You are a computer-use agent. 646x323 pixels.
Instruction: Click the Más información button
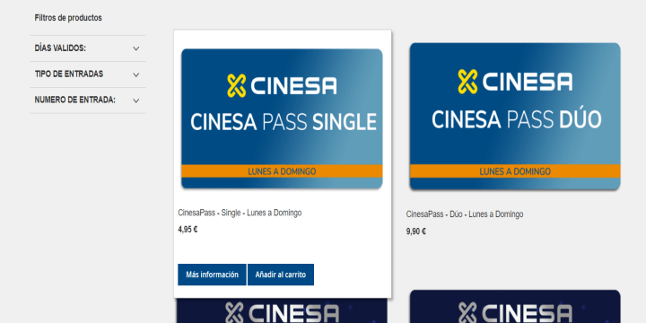point(212,275)
